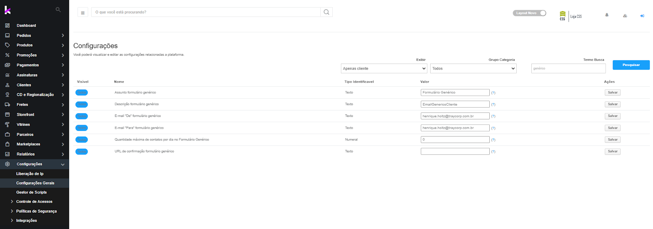Toggle visibility for Assunto formulário genérico
This screenshot has height=229, width=653.
(82, 92)
